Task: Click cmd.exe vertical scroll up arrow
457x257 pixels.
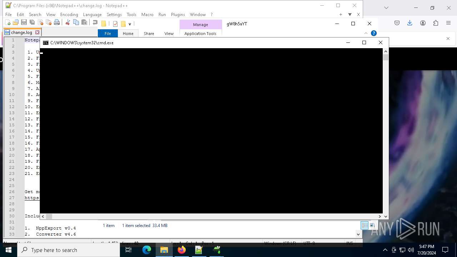Action: tap(386, 51)
